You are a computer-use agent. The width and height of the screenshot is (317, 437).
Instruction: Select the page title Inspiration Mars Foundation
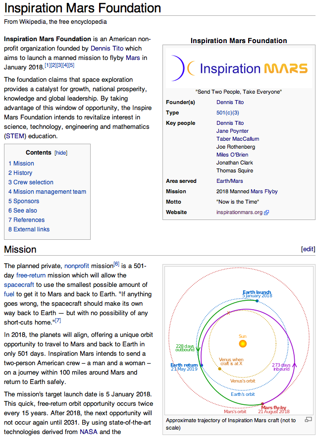[82, 8]
